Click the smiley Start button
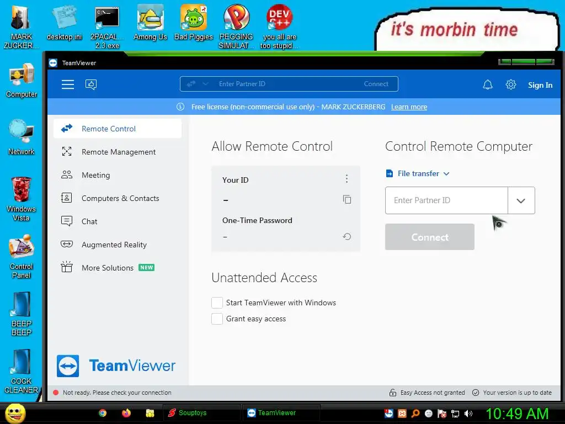This screenshot has width=565, height=424. [x=15, y=413]
